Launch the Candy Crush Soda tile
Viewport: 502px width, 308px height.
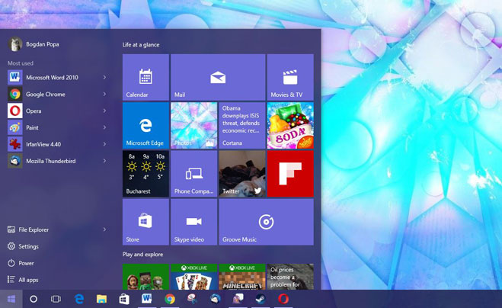pyautogui.click(x=290, y=126)
